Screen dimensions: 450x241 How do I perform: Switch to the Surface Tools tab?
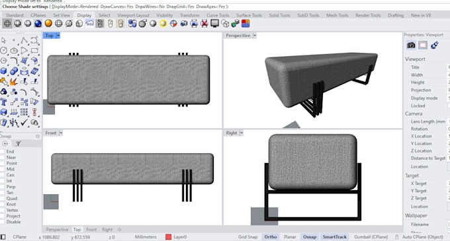click(249, 15)
